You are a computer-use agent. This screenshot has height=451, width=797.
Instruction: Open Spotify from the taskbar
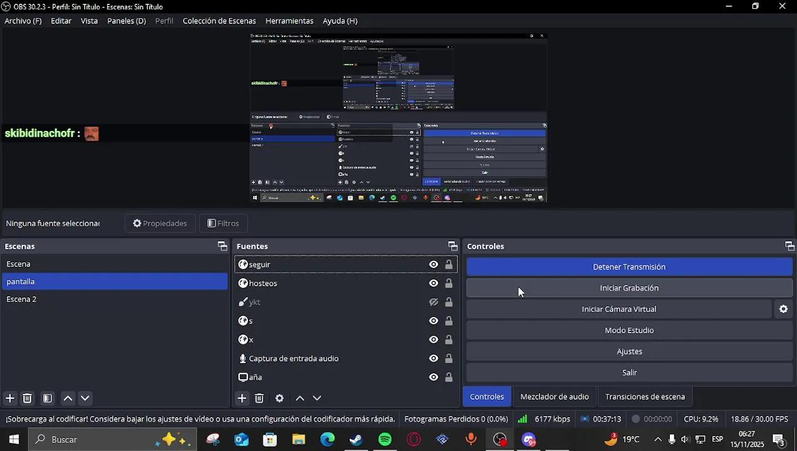[x=385, y=440]
